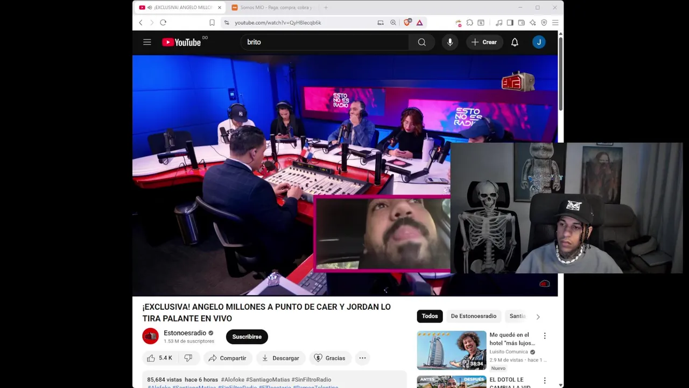This screenshot has height=388, width=689.
Task: Click the Compartir share button
Action: click(x=227, y=358)
